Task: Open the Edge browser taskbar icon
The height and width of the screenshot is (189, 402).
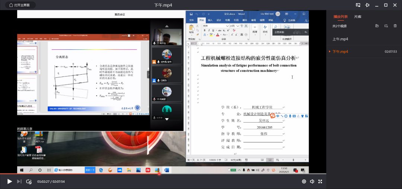Action: (101, 170)
